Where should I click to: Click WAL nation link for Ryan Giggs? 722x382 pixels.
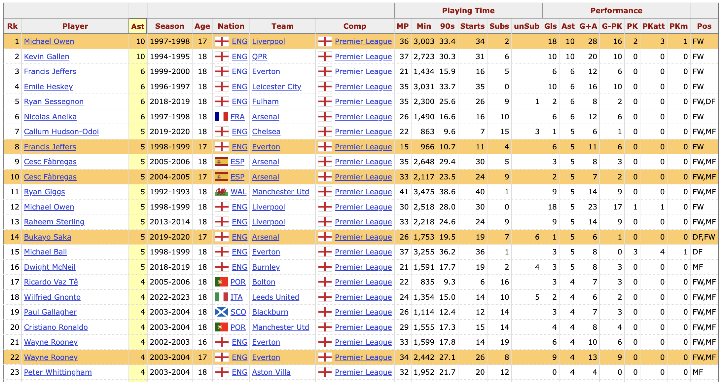(238, 192)
